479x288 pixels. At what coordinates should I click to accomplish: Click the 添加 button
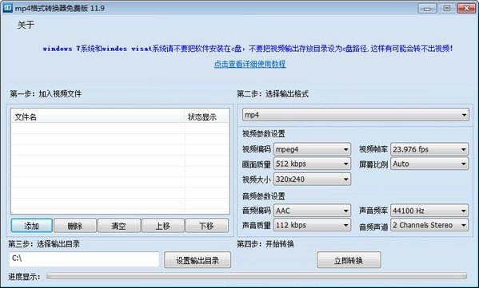coord(32,226)
